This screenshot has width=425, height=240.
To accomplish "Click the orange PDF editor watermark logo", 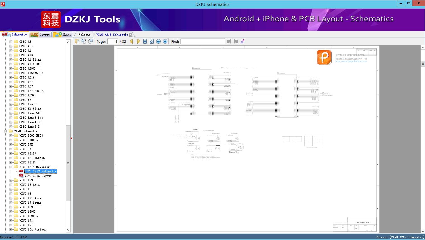I will [324, 57].
